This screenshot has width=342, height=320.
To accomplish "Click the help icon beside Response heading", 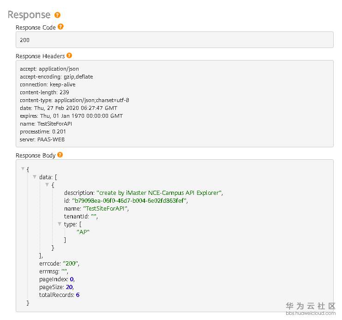I will click(57, 15).
